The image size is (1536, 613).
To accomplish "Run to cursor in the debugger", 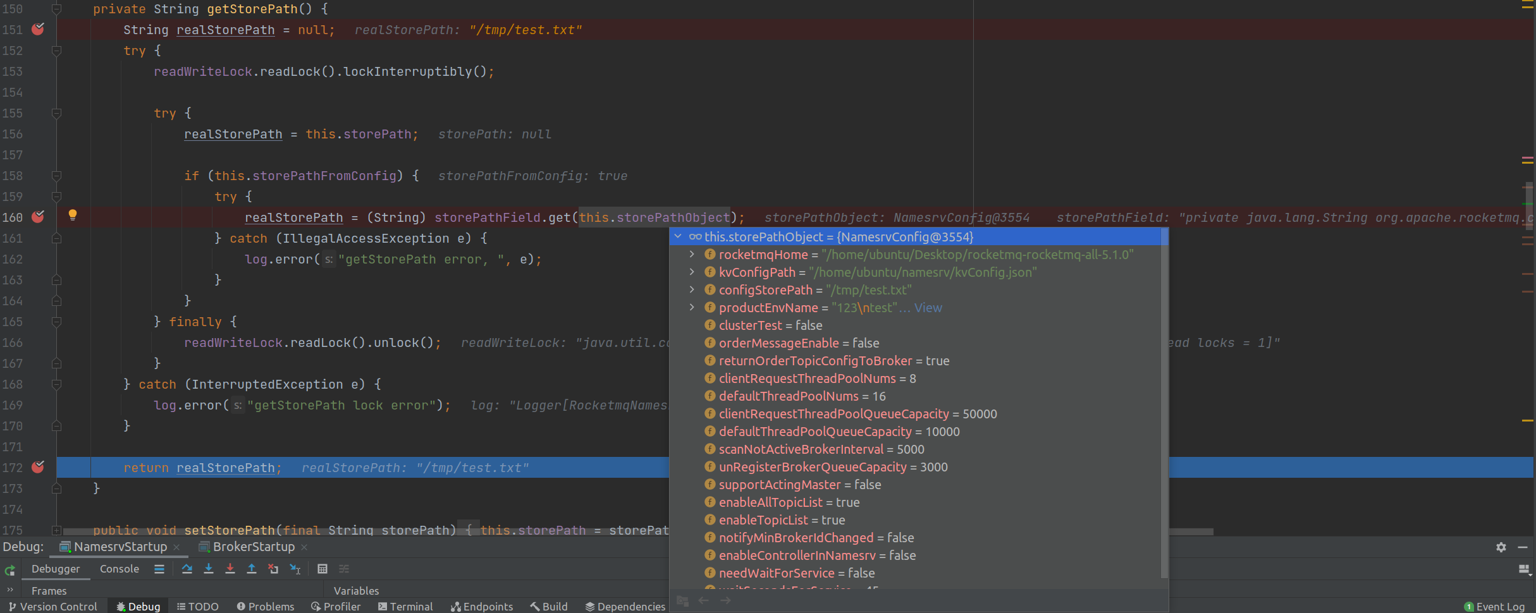I will point(295,569).
